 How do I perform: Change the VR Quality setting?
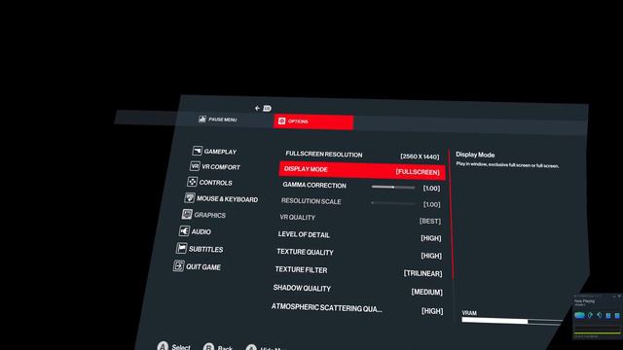(360, 219)
